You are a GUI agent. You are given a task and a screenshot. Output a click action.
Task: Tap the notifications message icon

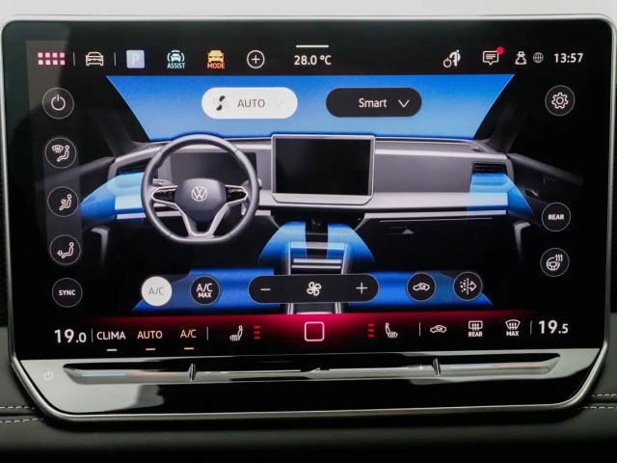pyautogui.click(x=491, y=58)
